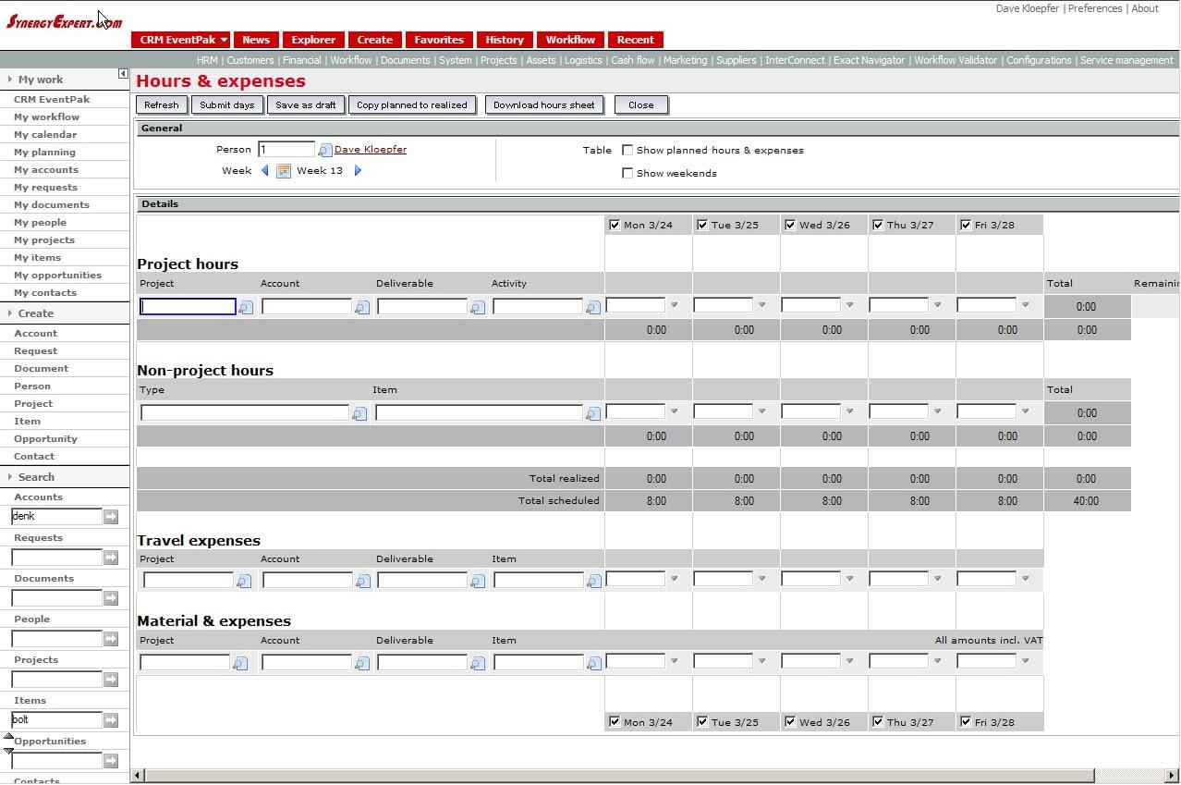Open Tuesday dropdown in Travel expenses

pos(761,580)
